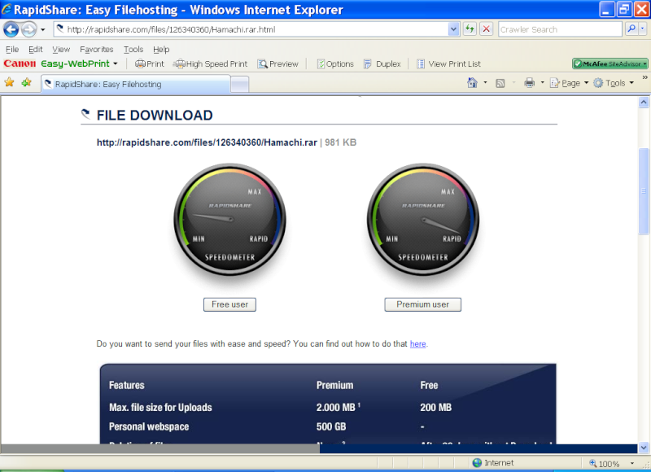Open the zoom level dropdown arrow
The image size is (651, 472).
pyautogui.click(x=632, y=463)
